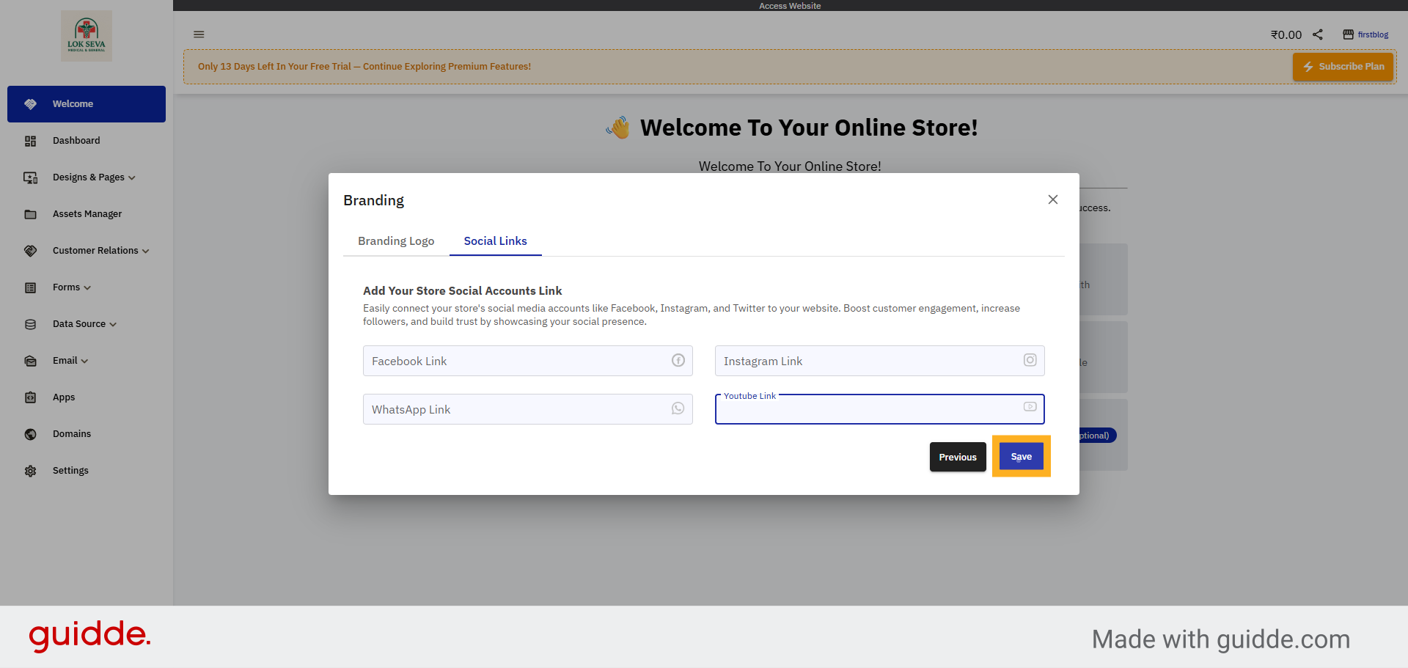Click the Data Source database icon
This screenshot has height=668, width=1408.
click(30, 324)
